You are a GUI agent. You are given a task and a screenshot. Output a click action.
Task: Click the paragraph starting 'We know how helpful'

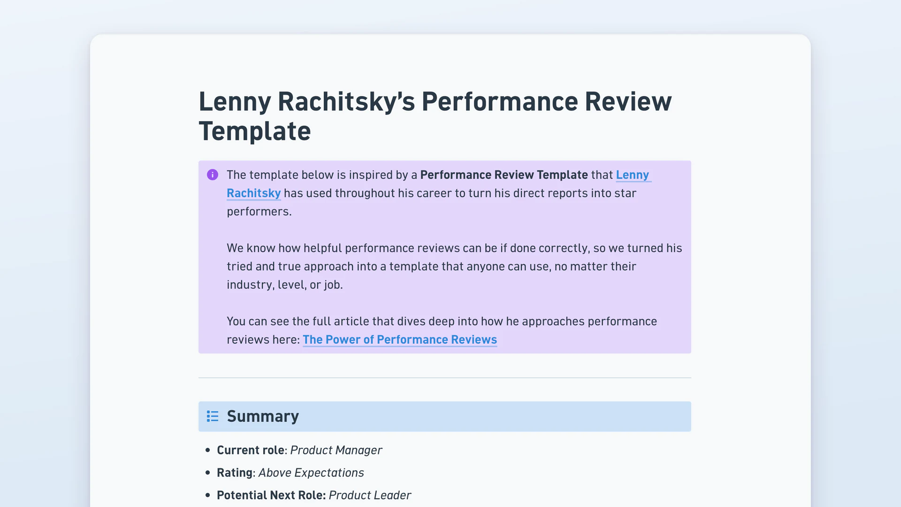click(x=454, y=266)
